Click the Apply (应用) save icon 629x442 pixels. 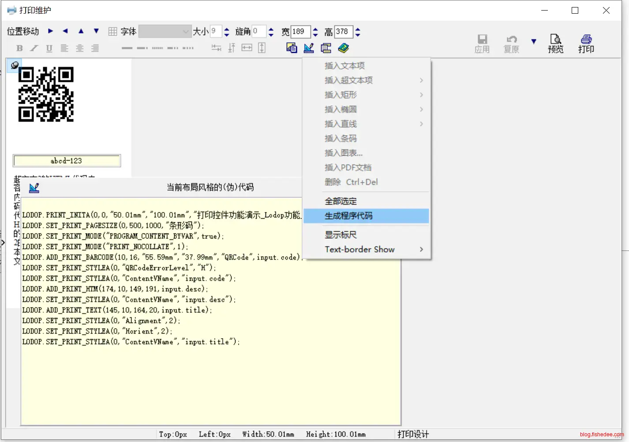pyautogui.click(x=482, y=44)
